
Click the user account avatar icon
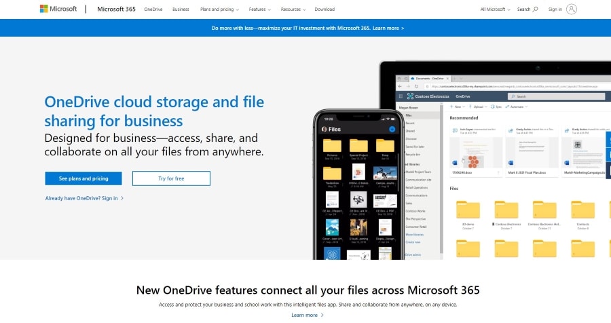click(x=571, y=9)
